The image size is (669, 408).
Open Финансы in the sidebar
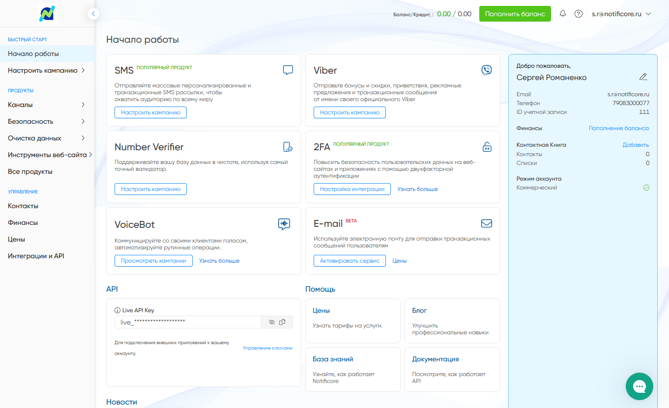pos(23,222)
